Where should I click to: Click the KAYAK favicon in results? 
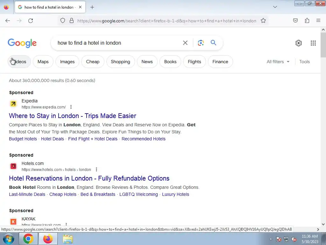tap(13, 221)
